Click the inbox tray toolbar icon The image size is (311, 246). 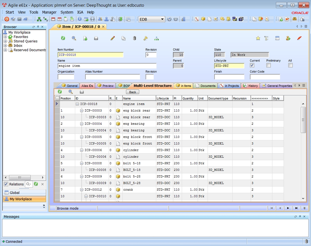[x=295, y=19]
